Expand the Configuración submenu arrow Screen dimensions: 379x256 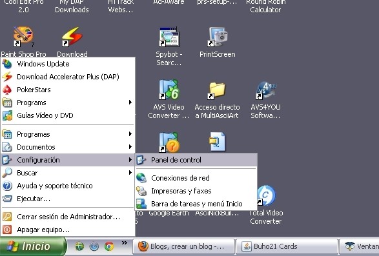coord(130,160)
